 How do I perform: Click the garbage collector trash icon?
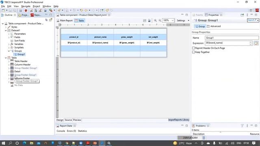204,138
